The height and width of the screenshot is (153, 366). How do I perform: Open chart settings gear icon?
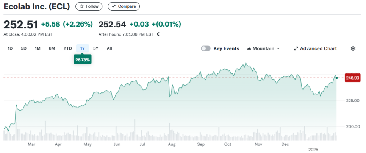[x=353, y=48]
